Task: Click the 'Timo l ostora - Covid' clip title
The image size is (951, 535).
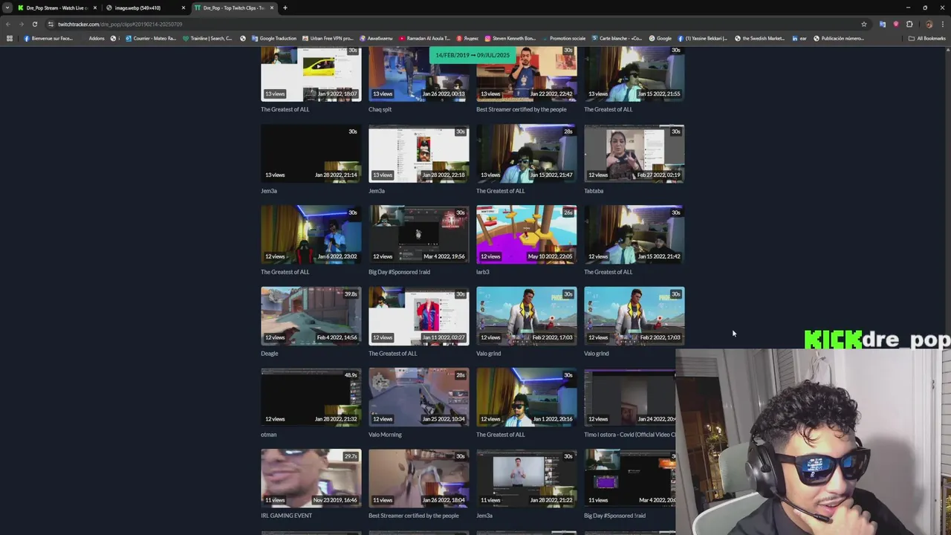Action: coord(629,435)
